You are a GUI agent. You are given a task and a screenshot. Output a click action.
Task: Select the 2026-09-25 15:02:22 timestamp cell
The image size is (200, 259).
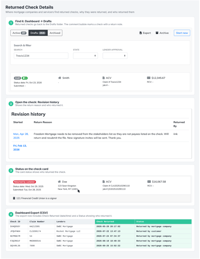[115, 246]
